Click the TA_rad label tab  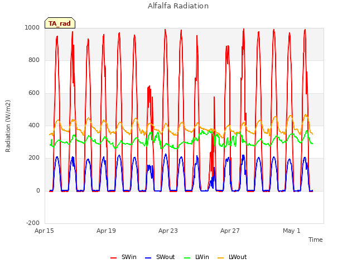[60, 23]
